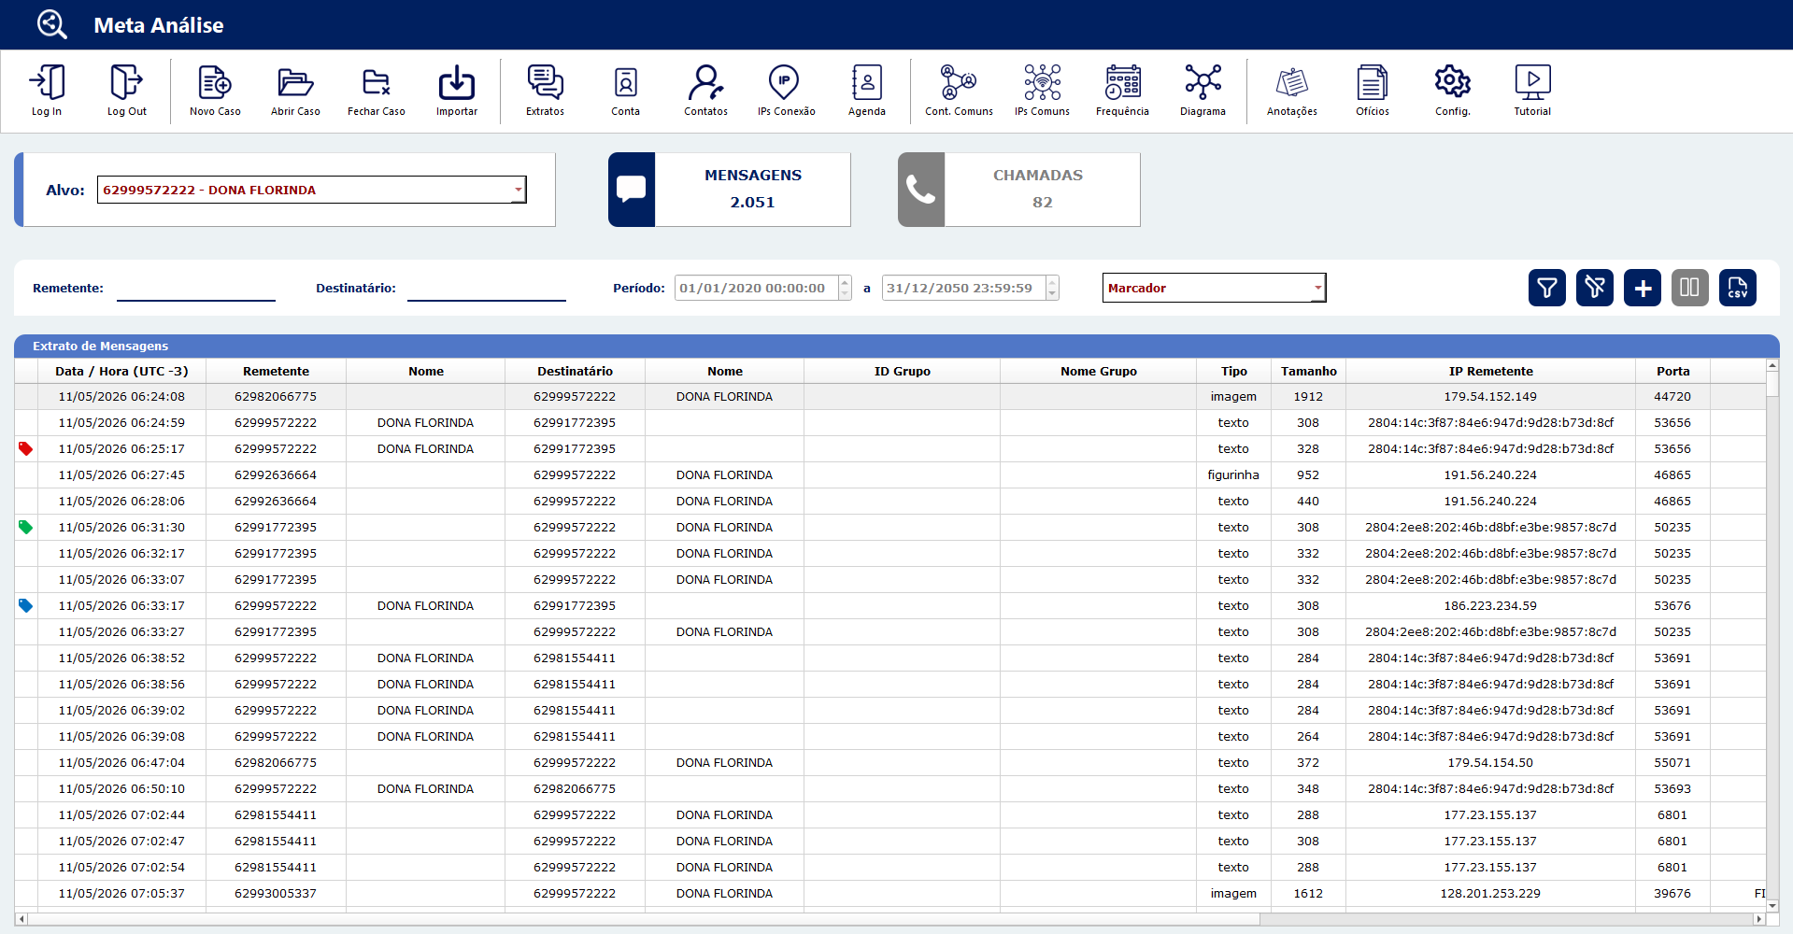
Task: Select the MENSAGENS 2.051 tab
Action: 730,190
